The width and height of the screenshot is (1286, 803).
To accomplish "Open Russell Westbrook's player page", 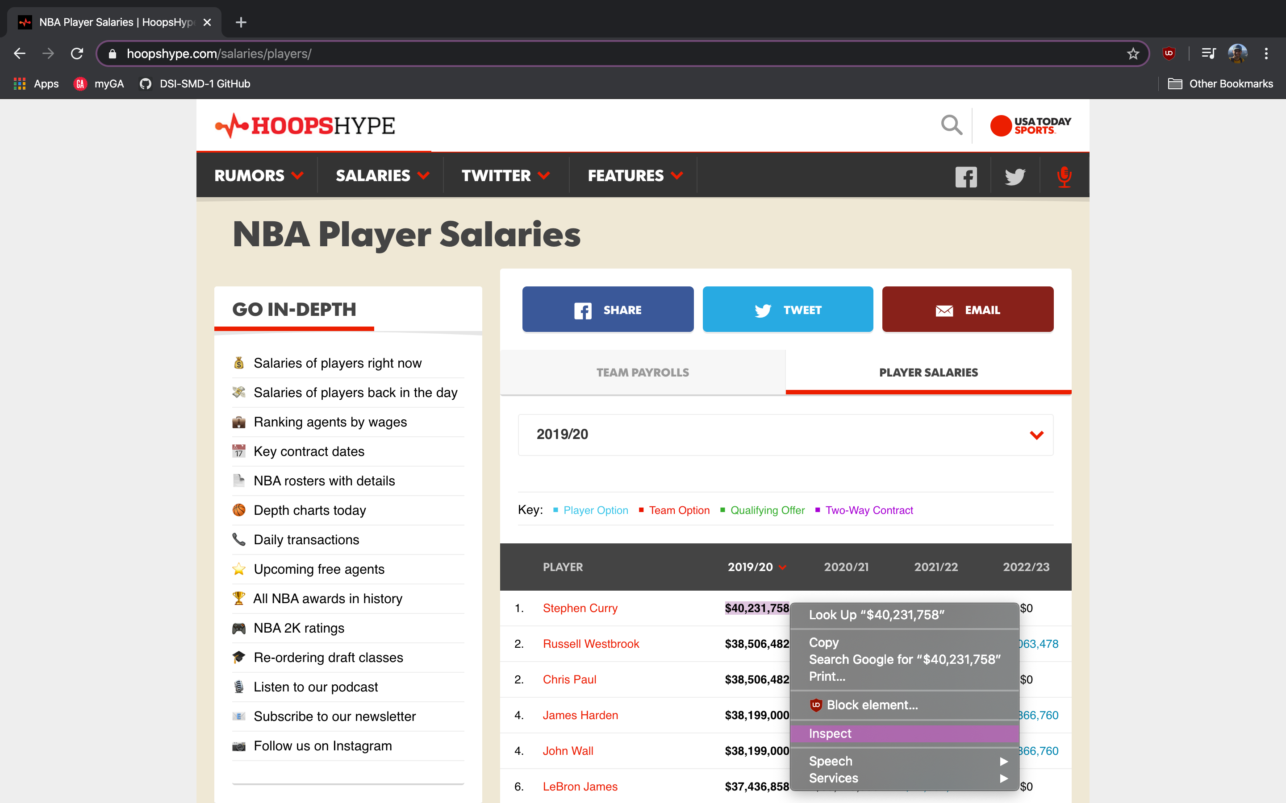I will point(591,644).
